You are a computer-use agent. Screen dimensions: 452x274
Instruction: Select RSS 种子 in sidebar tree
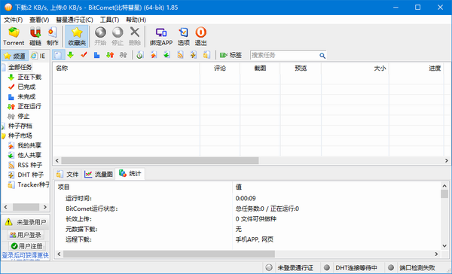[x=30, y=165]
